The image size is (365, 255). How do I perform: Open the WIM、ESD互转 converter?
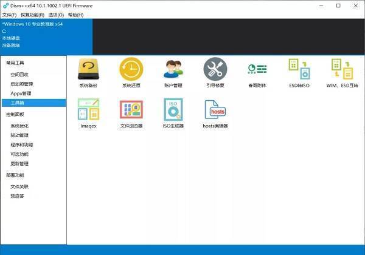342,73
